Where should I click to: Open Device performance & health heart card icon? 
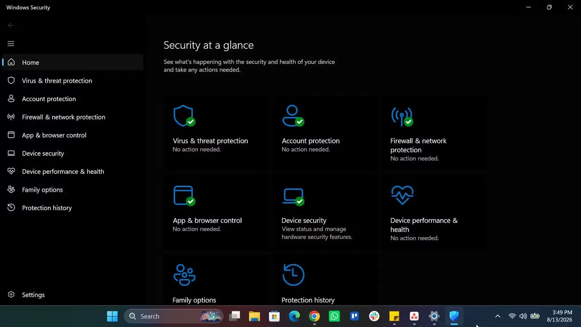click(x=402, y=195)
